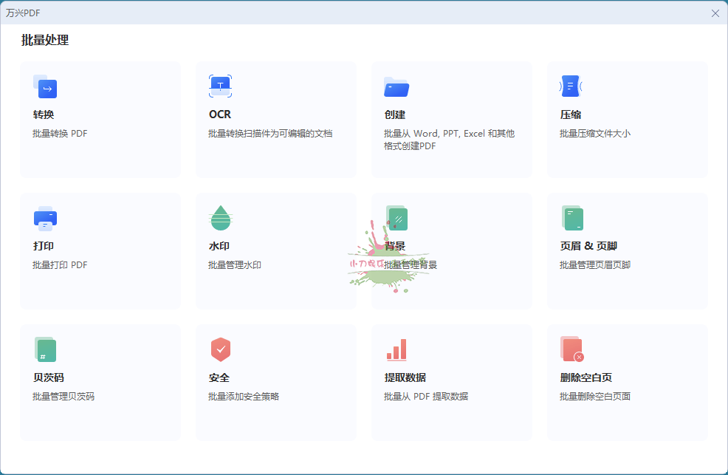Close the 万兴PDF batch processing window
This screenshot has height=475, width=728.
click(715, 13)
